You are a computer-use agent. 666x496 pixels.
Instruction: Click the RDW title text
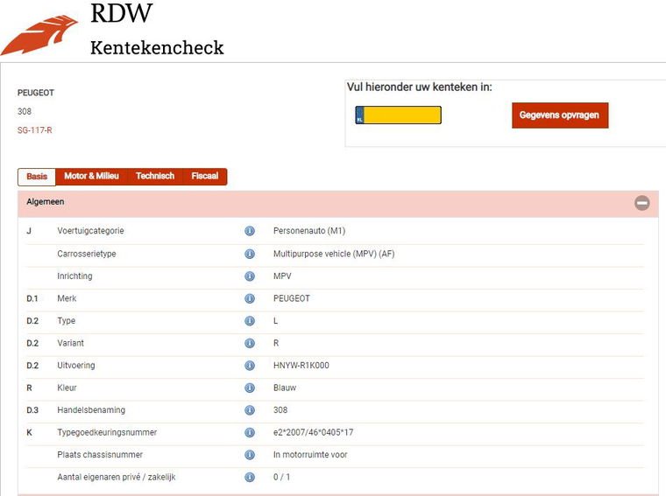tap(122, 13)
